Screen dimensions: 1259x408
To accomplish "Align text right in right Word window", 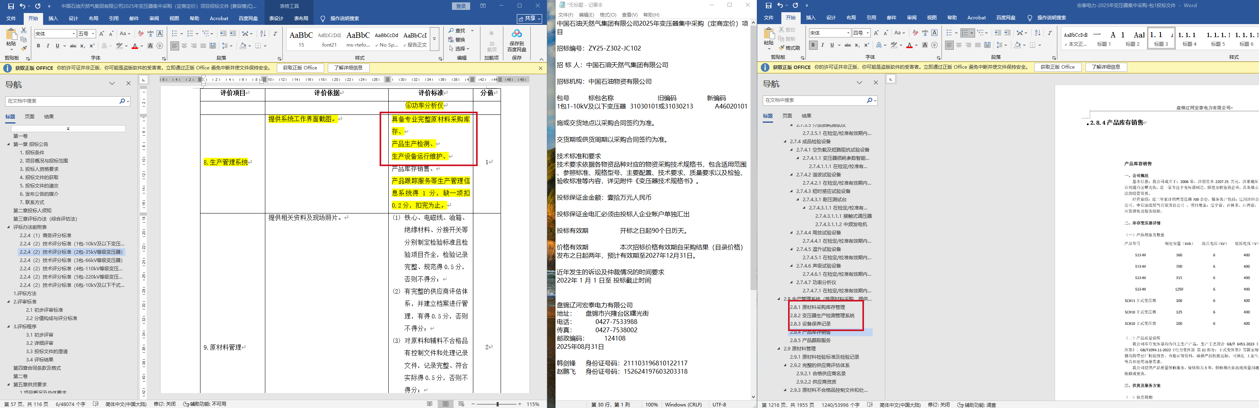I will point(968,45).
